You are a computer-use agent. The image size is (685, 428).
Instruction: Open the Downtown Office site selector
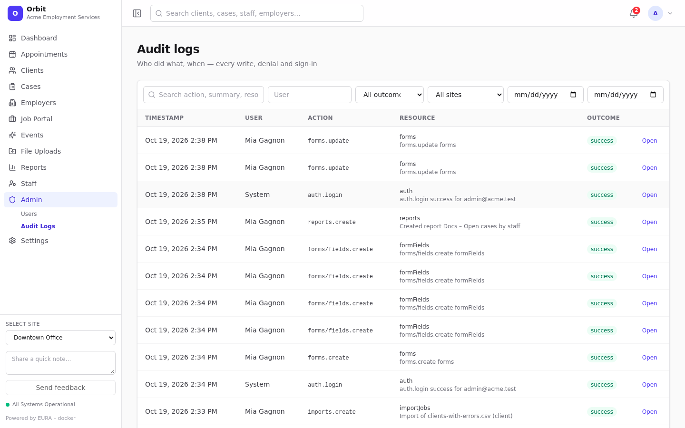pos(60,338)
